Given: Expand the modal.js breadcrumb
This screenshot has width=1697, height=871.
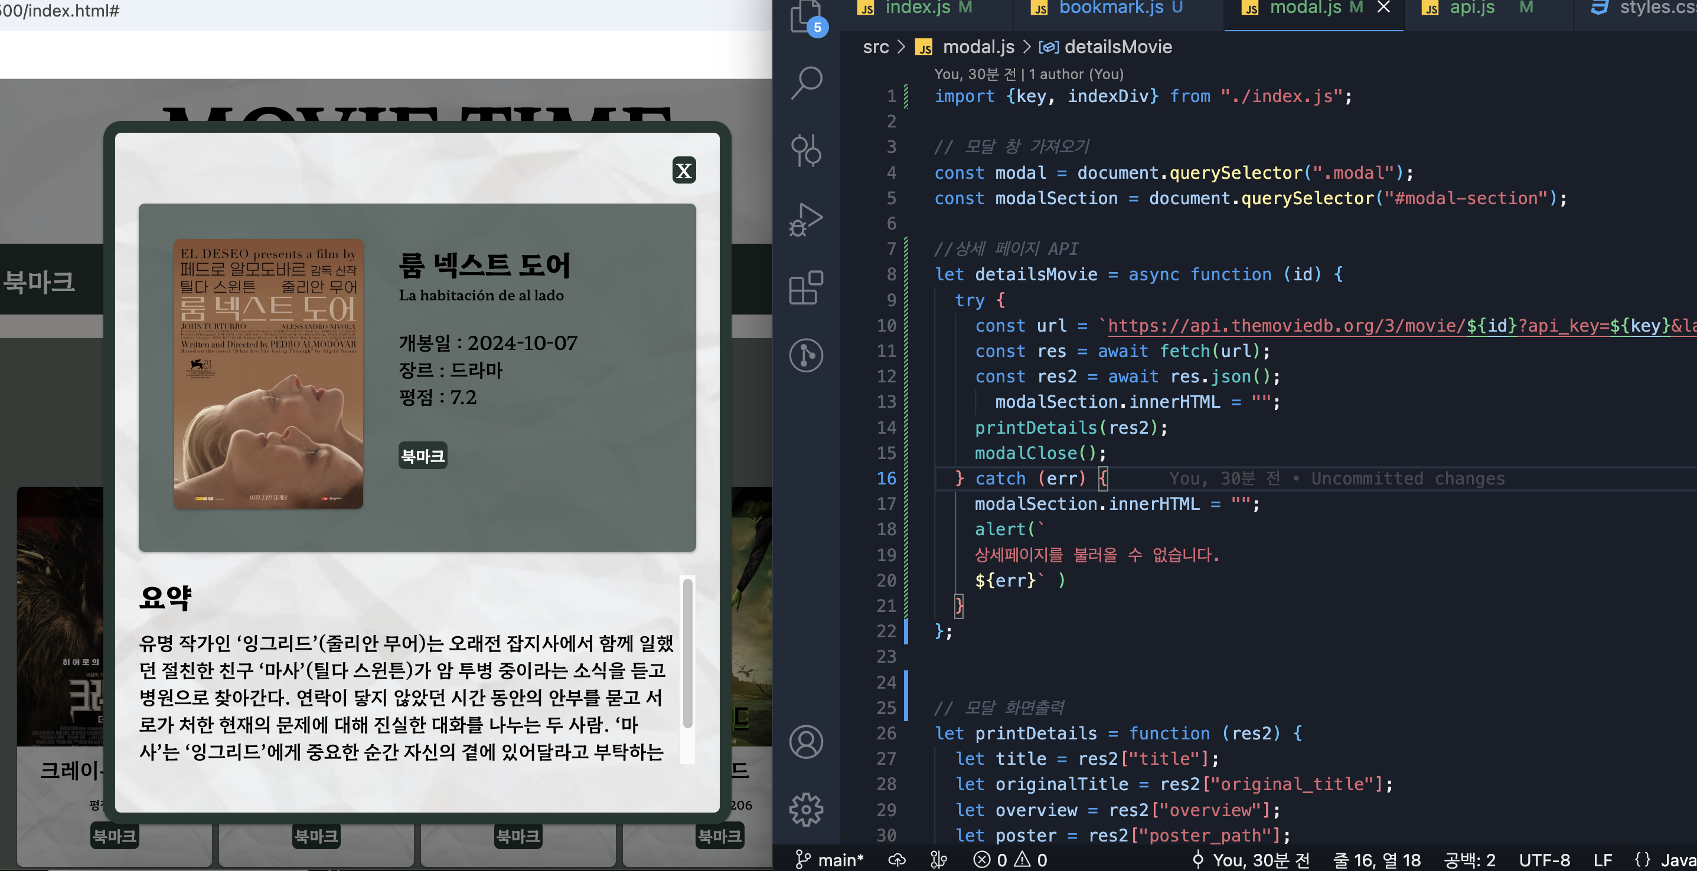Looking at the screenshot, I should pos(978,47).
